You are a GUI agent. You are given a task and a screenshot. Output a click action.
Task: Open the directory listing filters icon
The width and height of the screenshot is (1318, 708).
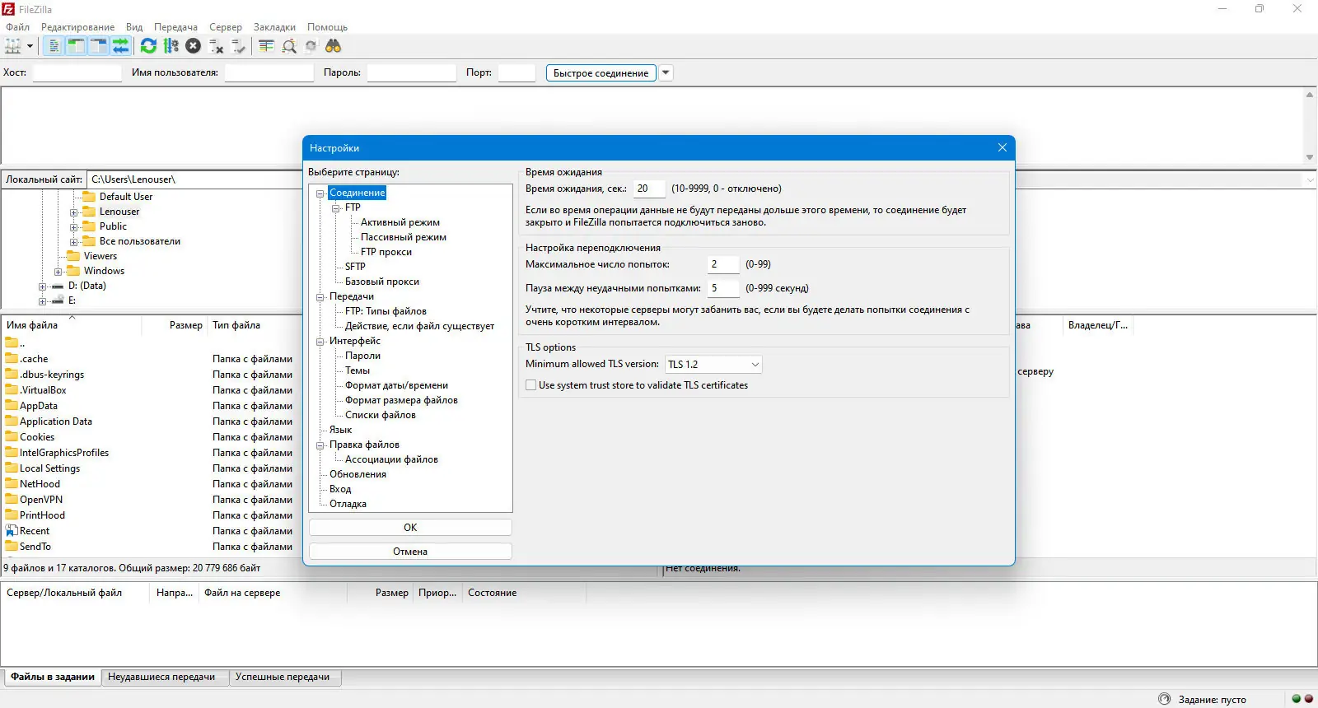pyautogui.click(x=266, y=46)
